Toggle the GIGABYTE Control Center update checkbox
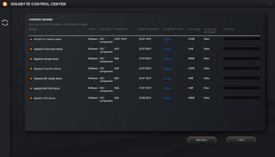The width and height of the screenshot is (275, 157). 31,39
